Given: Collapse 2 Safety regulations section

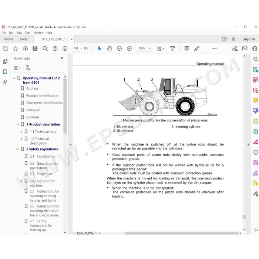Looking at the screenshot, I should [18, 149].
